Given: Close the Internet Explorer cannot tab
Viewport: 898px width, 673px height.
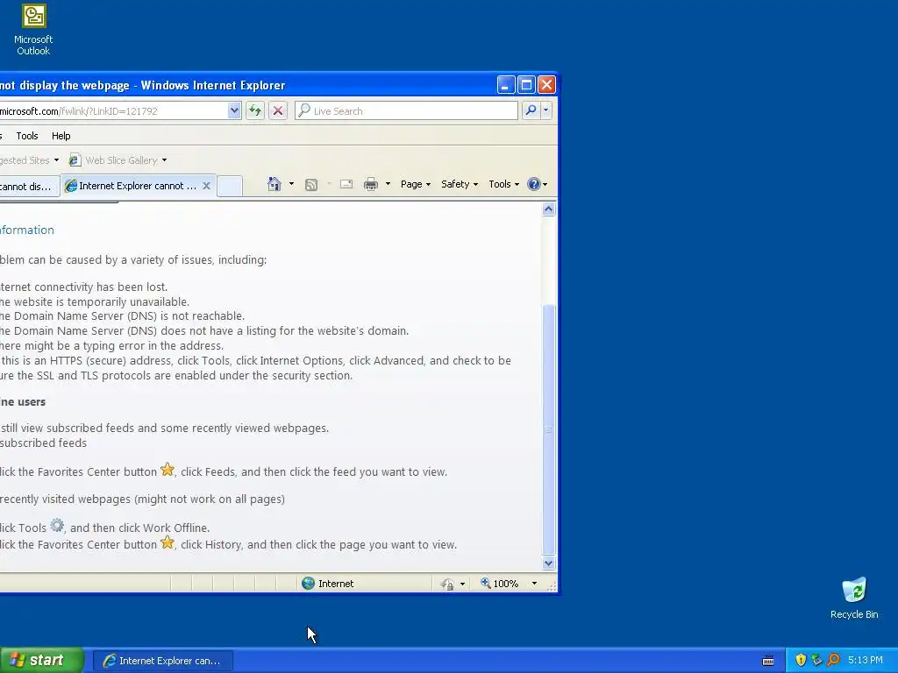Looking at the screenshot, I should pyautogui.click(x=207, y=186).
